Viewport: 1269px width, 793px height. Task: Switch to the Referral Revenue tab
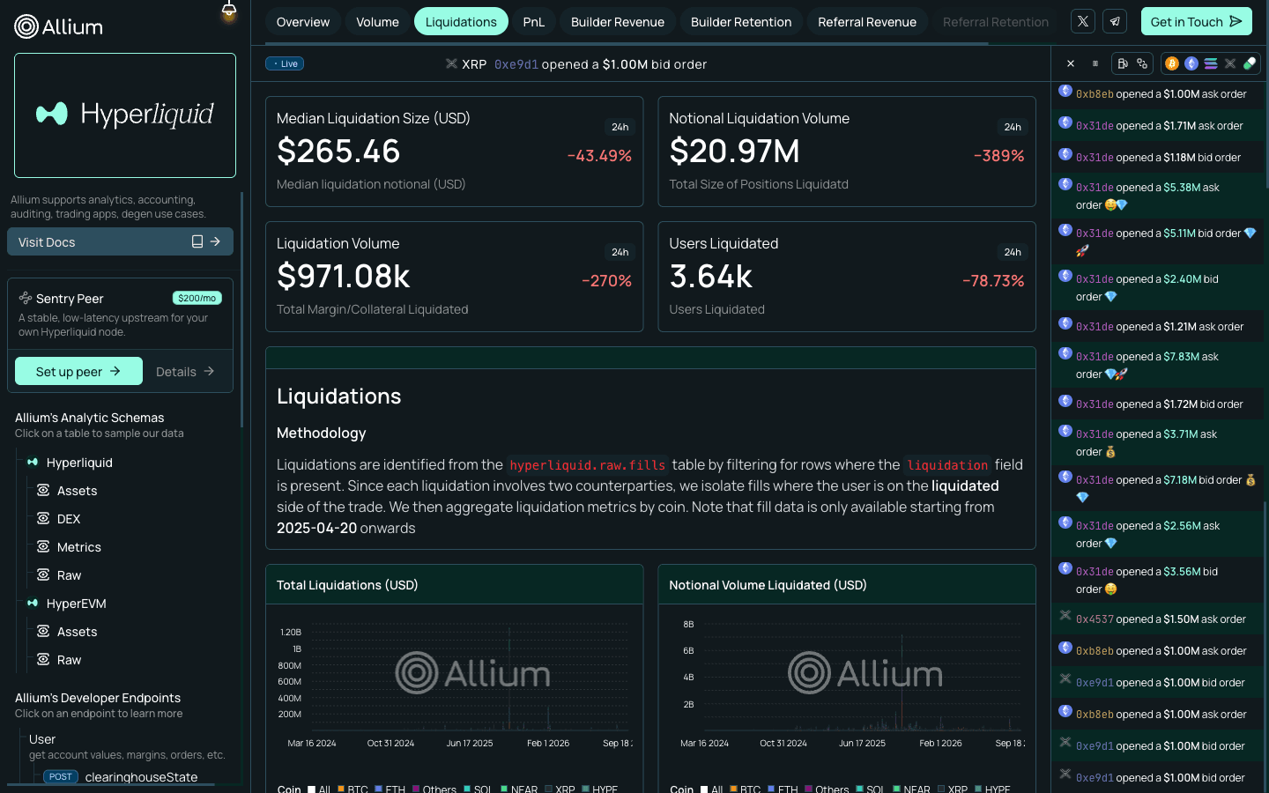click(867, 22)
